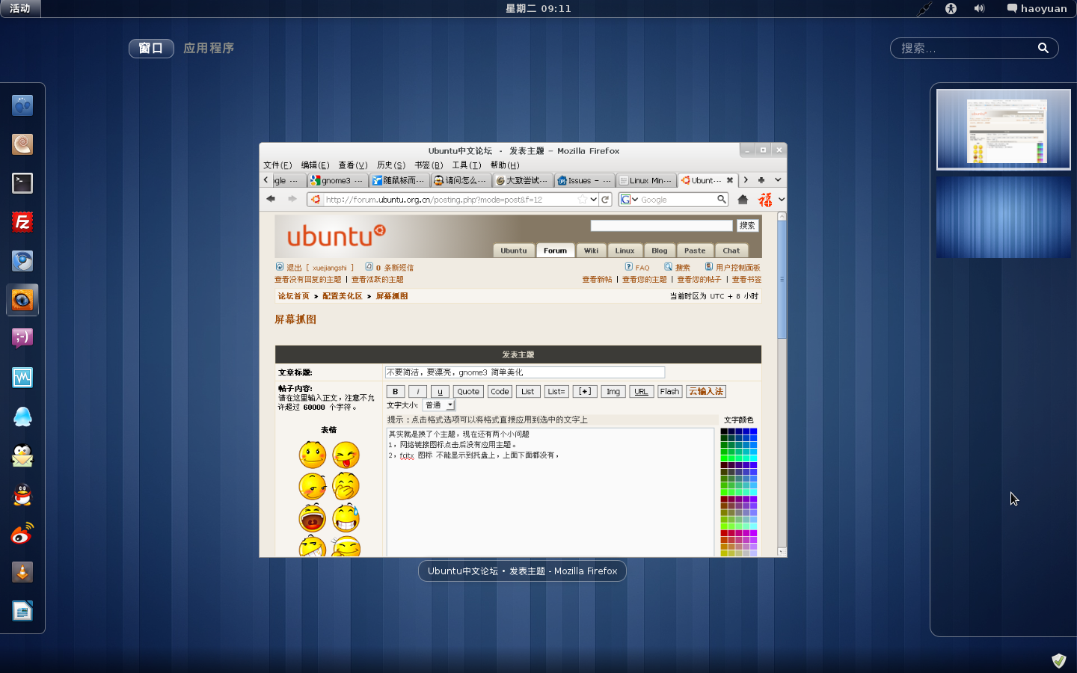Image resolution: width=1077 pixels, height=673 pixels.
Task: Open FileZilla from the dash
Action: click(x=22, y=222)
